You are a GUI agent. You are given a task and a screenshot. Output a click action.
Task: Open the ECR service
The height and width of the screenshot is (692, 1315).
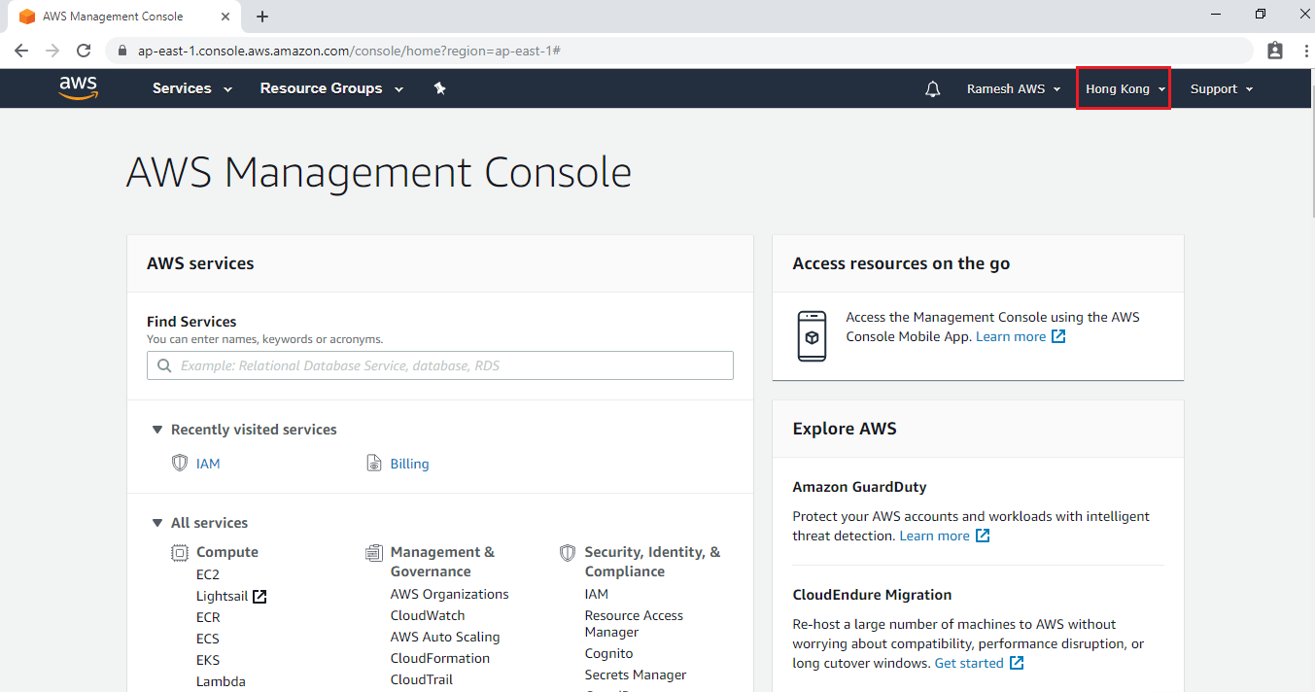(x=208, y=617)
